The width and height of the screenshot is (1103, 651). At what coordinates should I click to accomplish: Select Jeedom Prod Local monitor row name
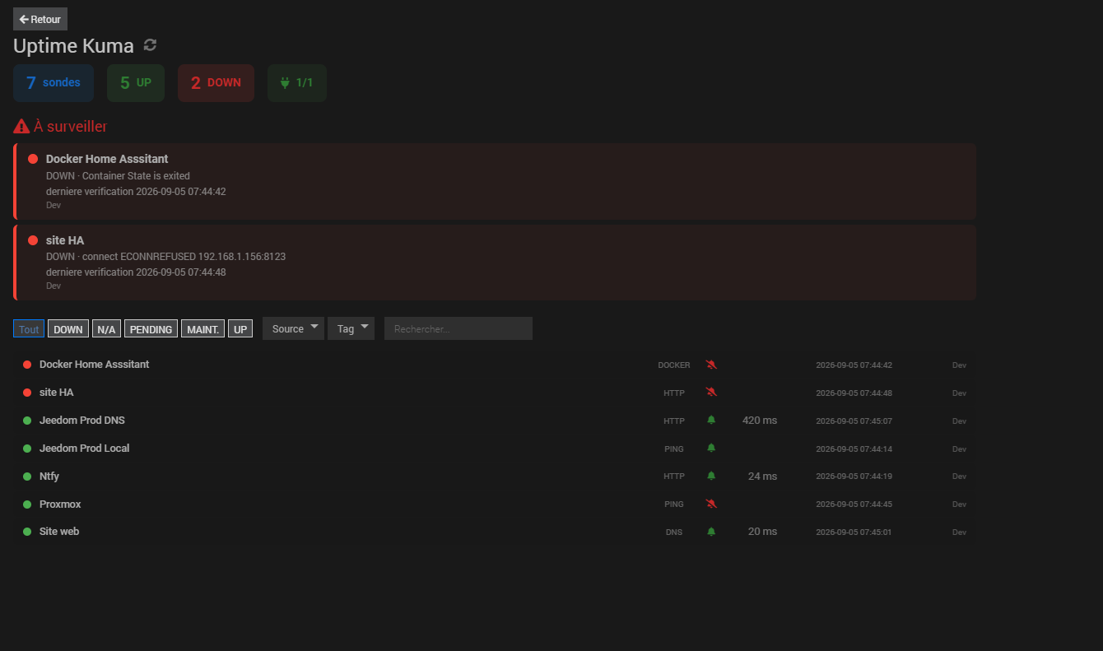pyautogui.click(x=84, y=449)
